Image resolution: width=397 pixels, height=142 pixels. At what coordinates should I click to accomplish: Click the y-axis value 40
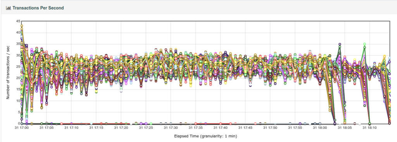18,32
